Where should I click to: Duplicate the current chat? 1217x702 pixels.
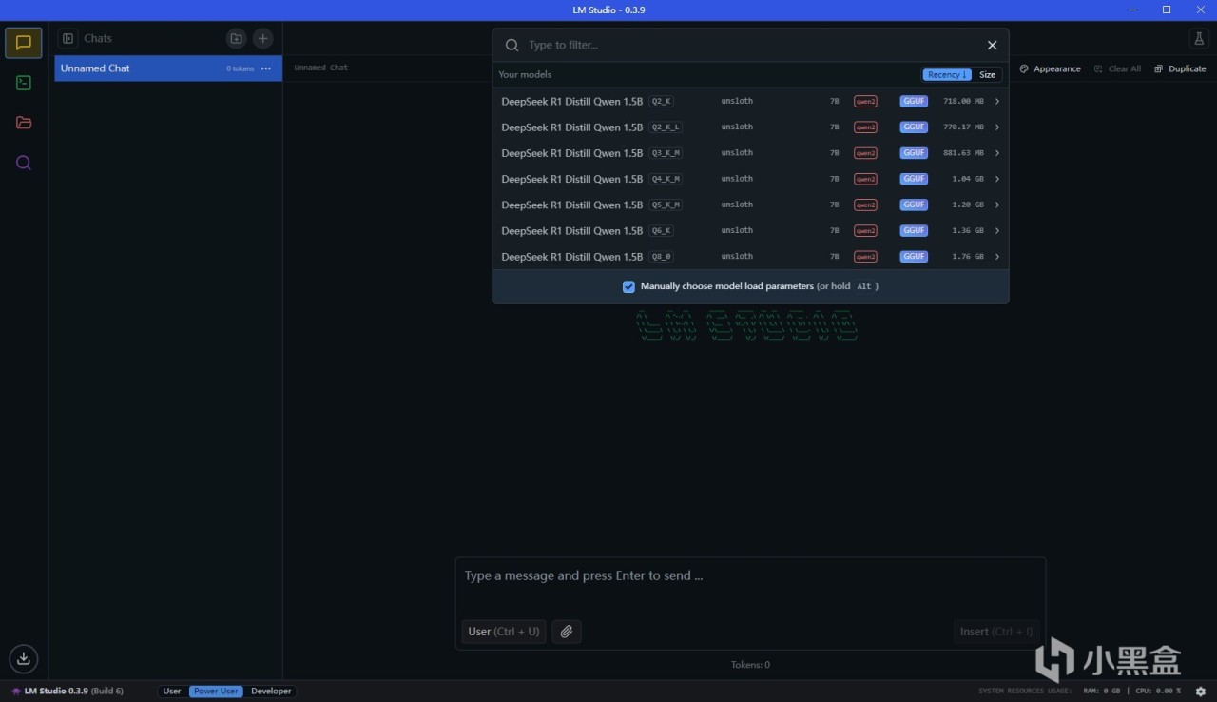(x=1180, y=68)
